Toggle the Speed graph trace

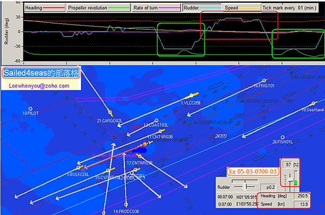point(242,8)
